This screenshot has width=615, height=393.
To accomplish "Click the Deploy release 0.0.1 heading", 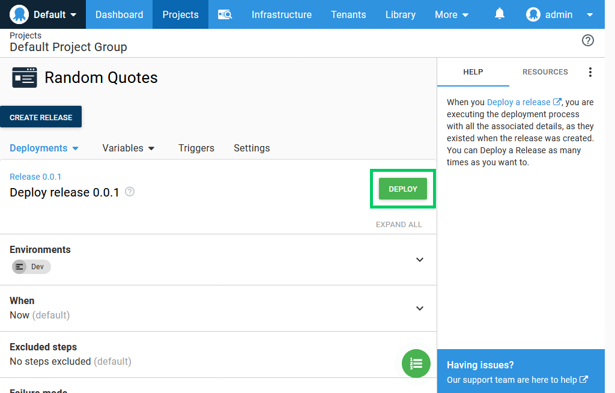I will [x=64, y=192].
